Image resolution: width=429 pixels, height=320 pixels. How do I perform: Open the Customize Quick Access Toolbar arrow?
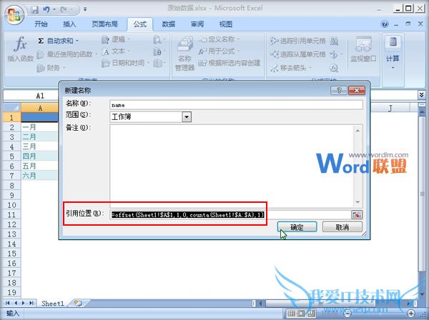click(x=85, y=9)
